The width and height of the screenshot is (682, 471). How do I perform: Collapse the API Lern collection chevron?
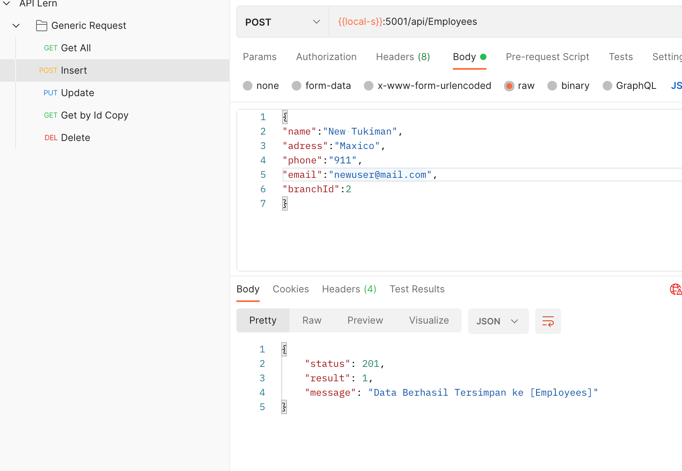(7, 4)
